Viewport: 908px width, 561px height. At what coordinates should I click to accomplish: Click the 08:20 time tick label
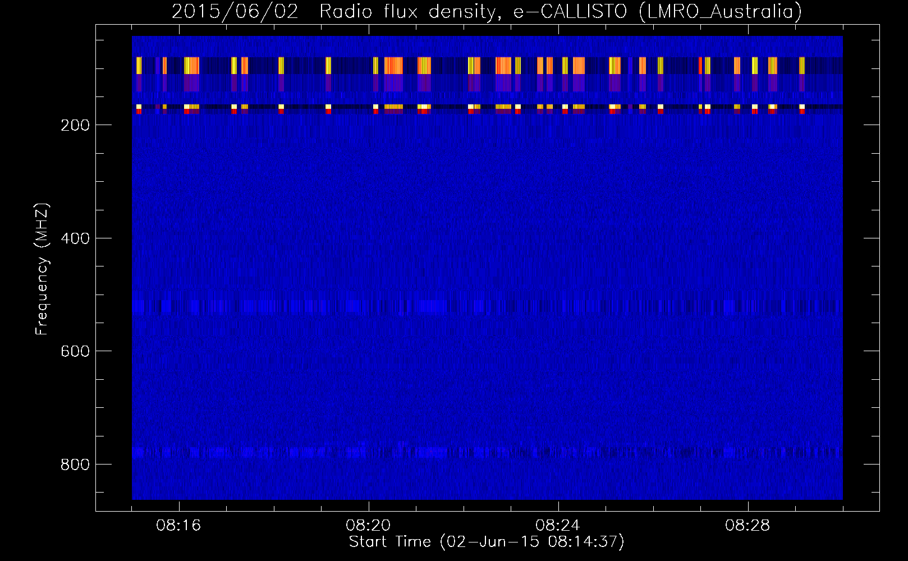pos(369,526)
